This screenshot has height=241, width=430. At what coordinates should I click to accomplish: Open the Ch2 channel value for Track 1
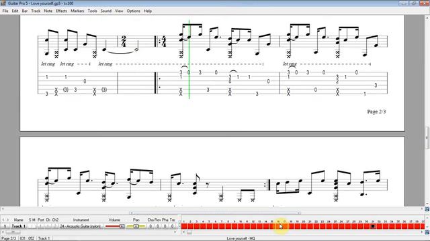[x=55, y=226]
